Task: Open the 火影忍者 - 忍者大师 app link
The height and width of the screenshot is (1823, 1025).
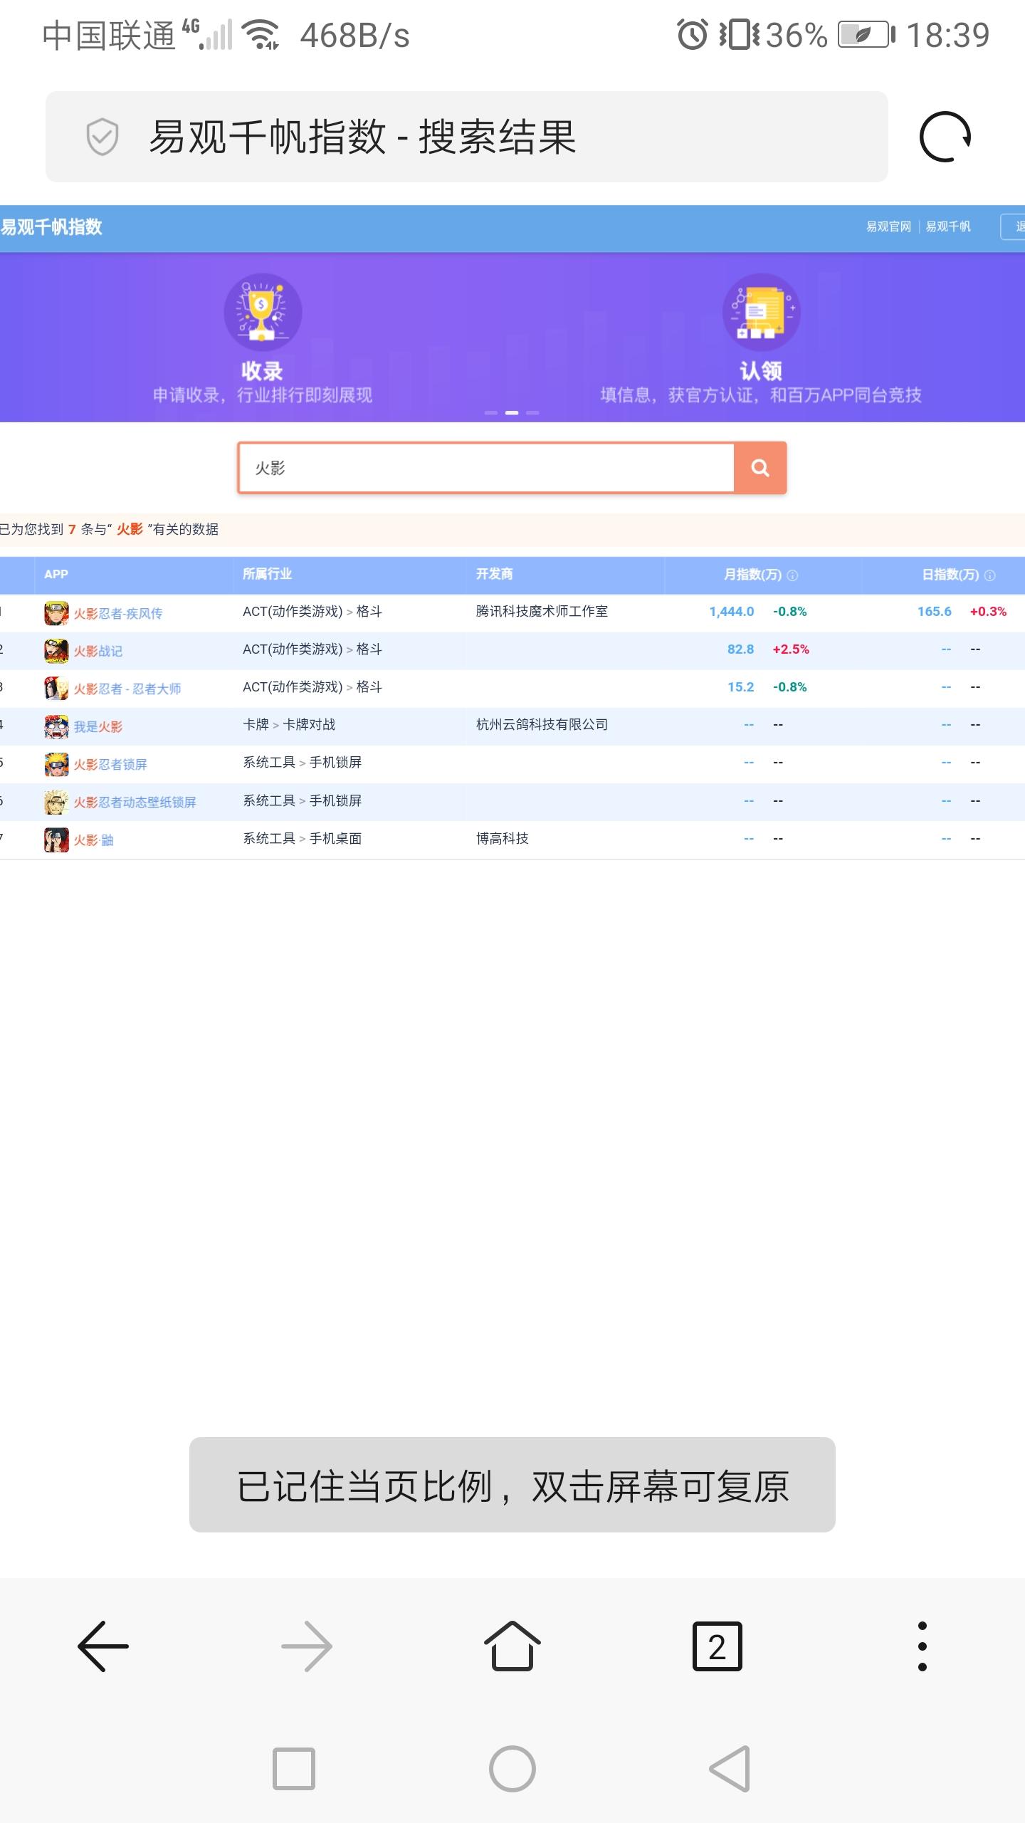Action: point(127,689)
